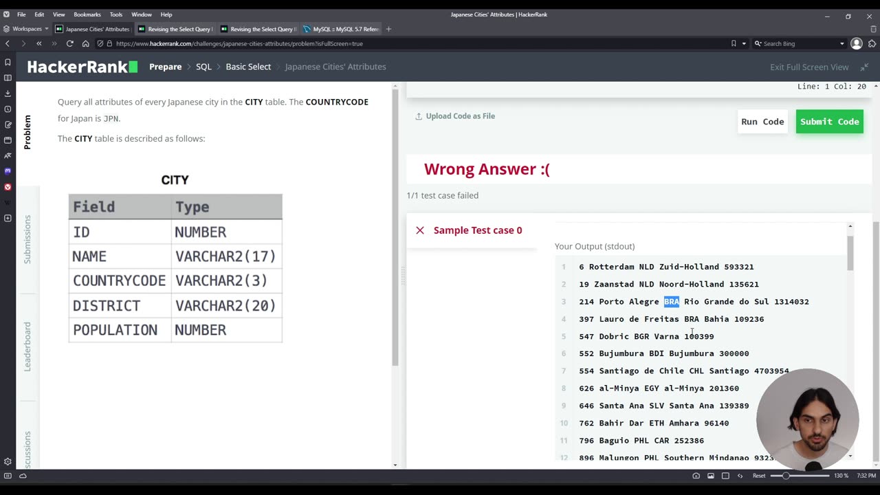Open Reading List panel in sidebar

coord(8,78)
